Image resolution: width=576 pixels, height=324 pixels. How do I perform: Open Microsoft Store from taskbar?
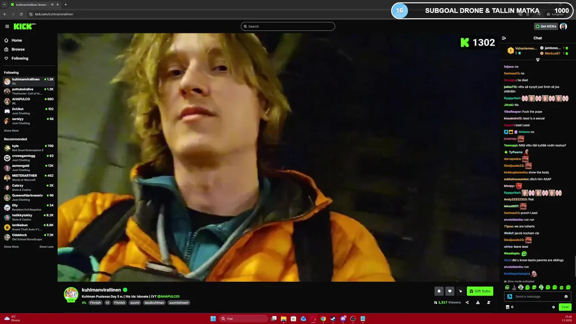click(293, 319)
